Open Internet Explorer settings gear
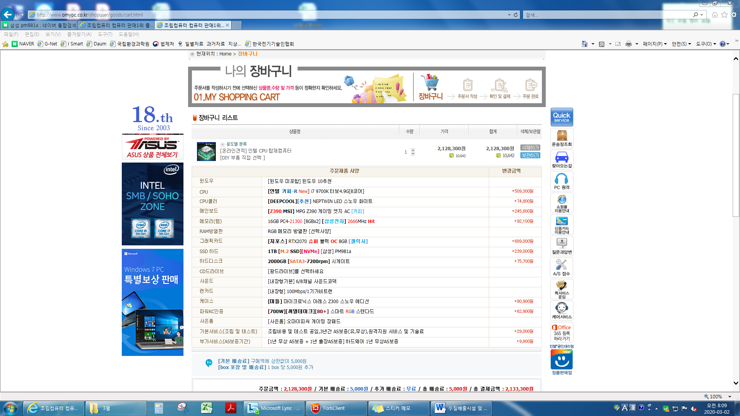740x416 pixels. tap(734, 15)
